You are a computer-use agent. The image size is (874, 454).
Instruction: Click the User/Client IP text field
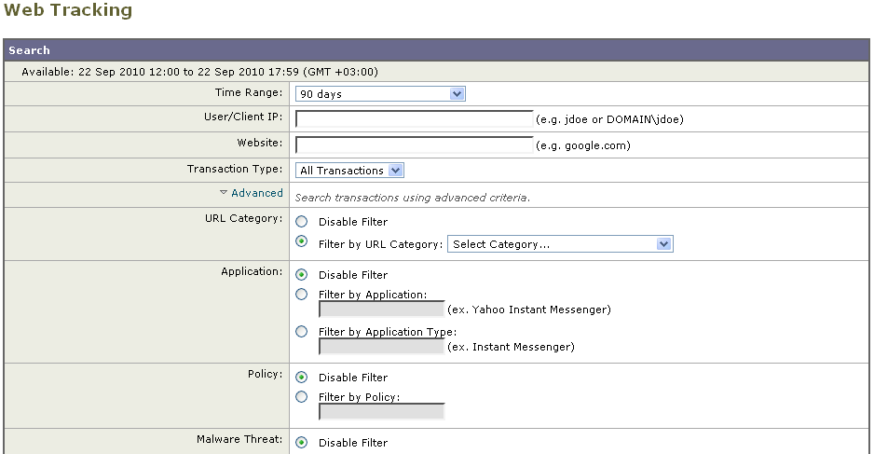[x=414, y=118]
